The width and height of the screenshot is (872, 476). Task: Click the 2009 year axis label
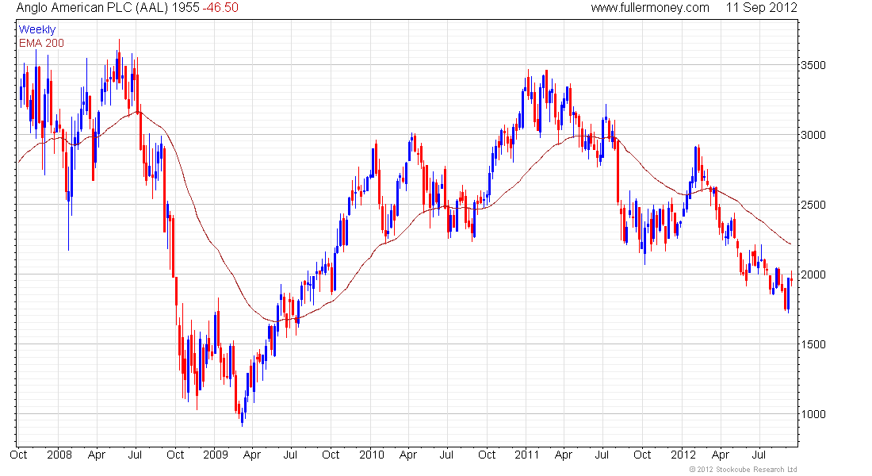coord(215,455)
